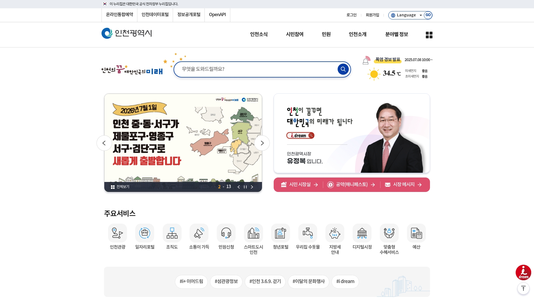Open the 소통이 가득 megaphone icon
The width and height of the screenshot is (534, 300).
tap(199, 233)
